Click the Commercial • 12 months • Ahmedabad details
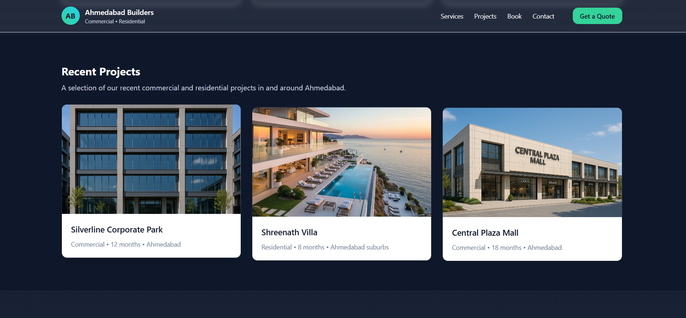The image size is (686, 318). tap(126, 244)
